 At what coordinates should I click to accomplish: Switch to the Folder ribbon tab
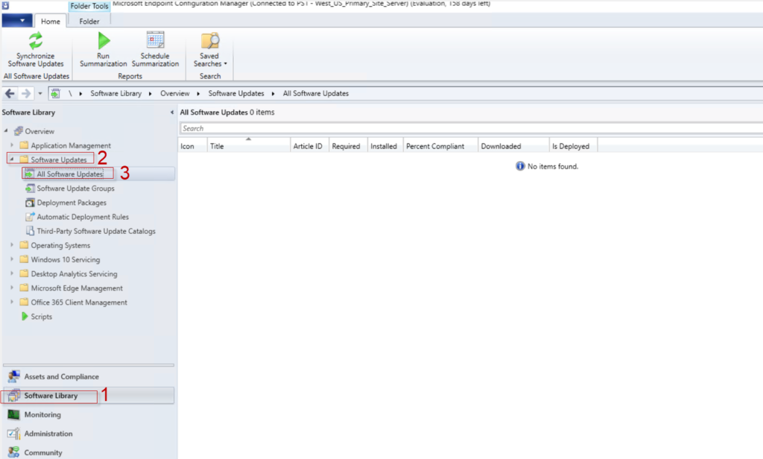pyautogui.click(x=89, y=22)
